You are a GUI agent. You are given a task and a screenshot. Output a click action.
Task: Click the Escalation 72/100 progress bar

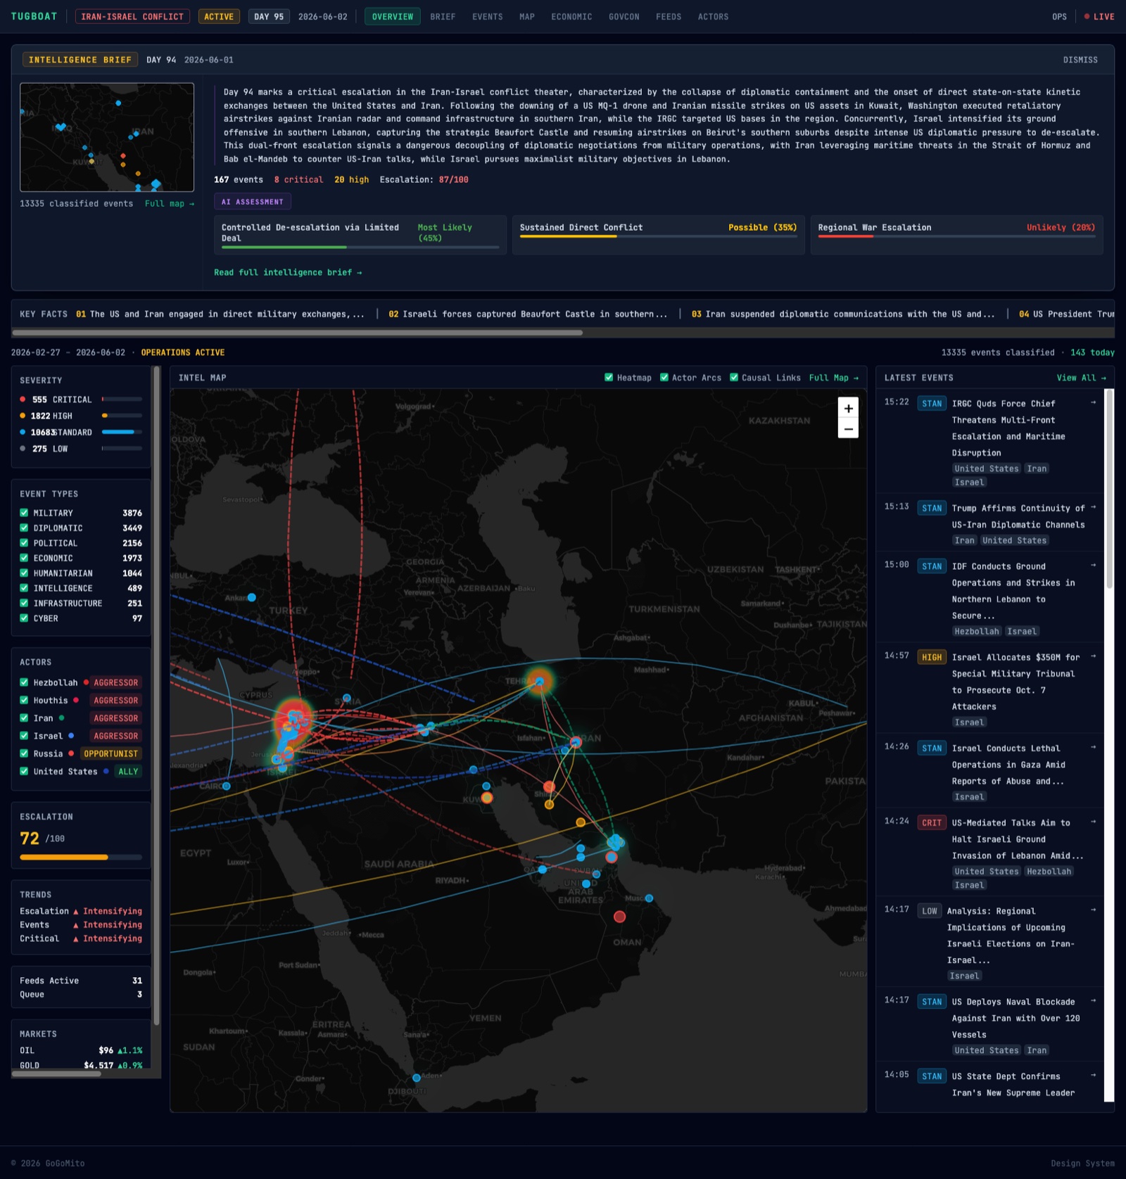tap(81, 858)
